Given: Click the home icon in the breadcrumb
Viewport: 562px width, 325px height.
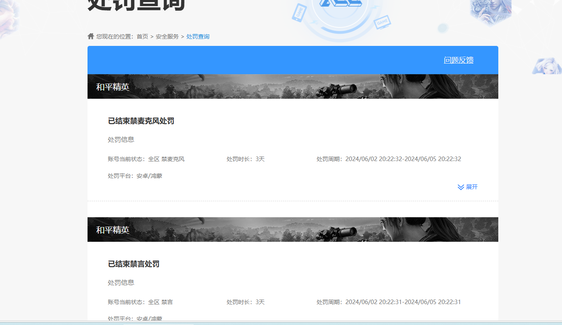Looking at the screenshot, I should tap(90, 36).
